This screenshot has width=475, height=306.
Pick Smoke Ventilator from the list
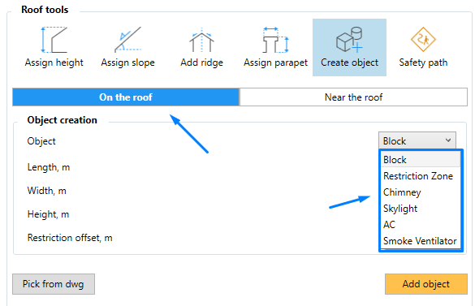(x=421, y=241)
